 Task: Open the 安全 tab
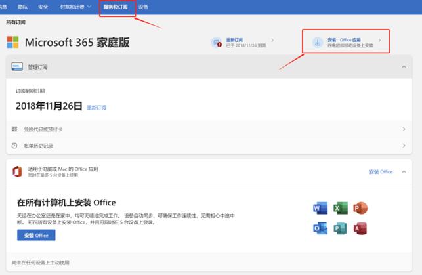pos(43,7)
